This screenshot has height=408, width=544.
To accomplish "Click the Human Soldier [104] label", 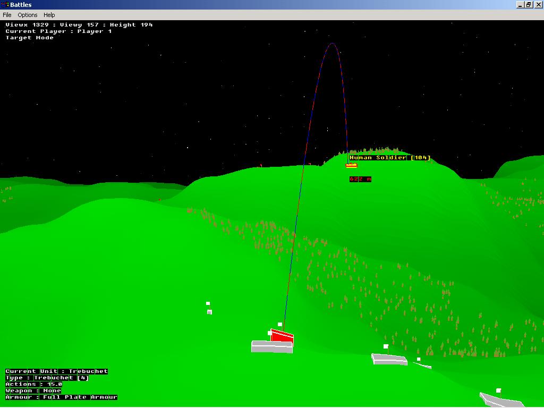I will pyautogui.click(x=389, y=158).
